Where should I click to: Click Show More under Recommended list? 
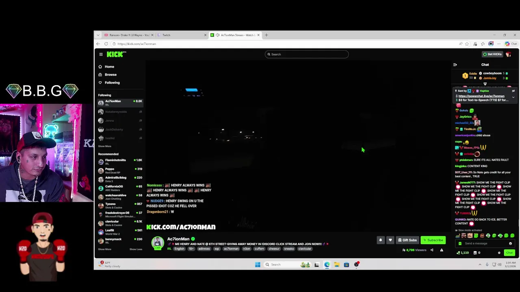pyautogui.click(x=104, y=249)
